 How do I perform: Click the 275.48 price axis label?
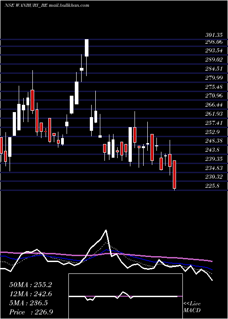(x=214, y=87)
